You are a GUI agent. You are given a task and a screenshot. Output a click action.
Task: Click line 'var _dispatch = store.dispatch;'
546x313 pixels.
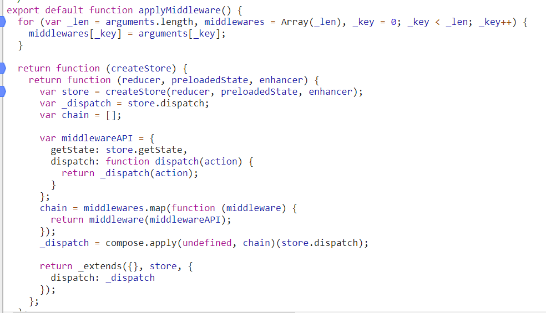124,103
